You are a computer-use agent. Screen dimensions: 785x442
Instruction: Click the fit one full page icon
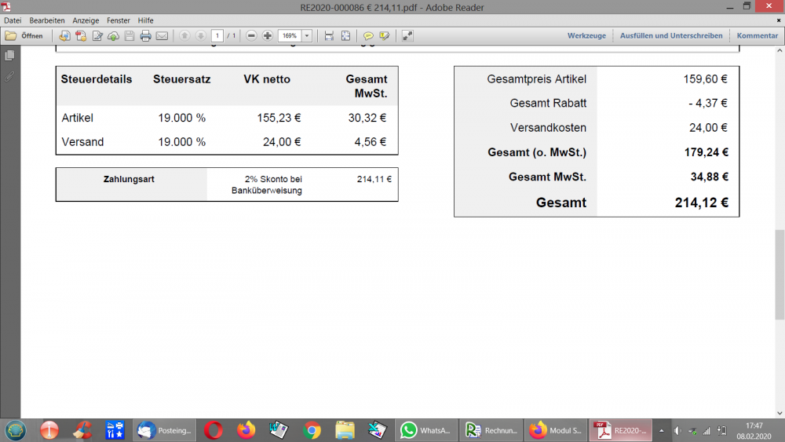pos(345,35)
